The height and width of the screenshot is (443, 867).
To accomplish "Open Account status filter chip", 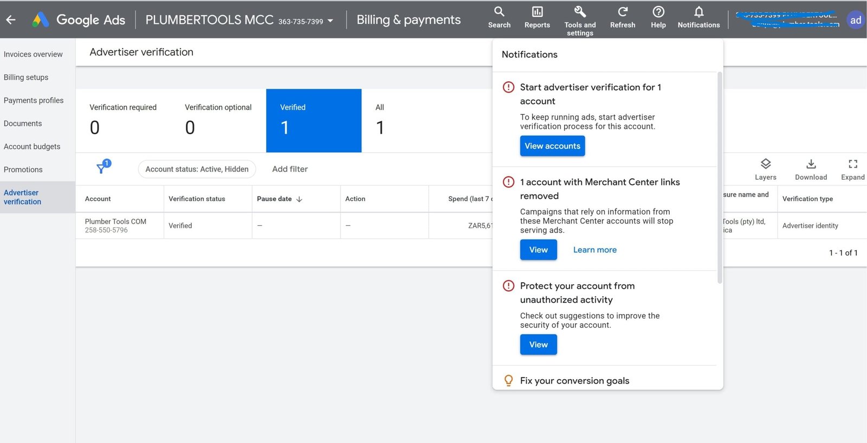I will click(x=197, y=169).
